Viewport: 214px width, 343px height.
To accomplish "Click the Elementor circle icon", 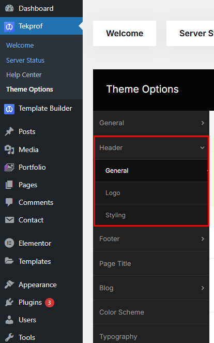I will [9, 243].
